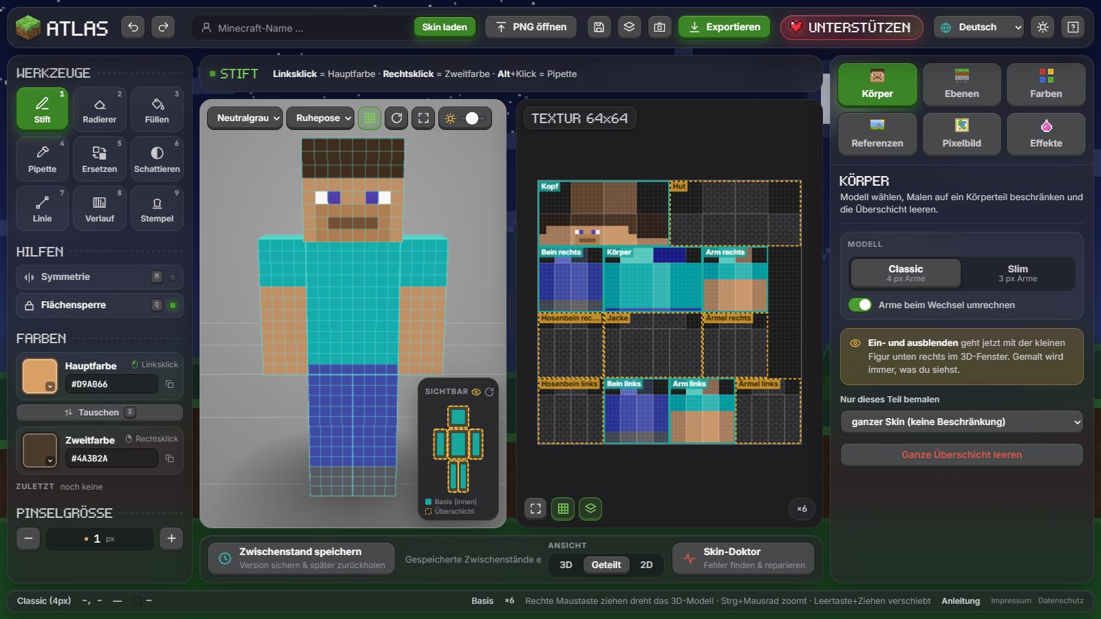Open the Farben tab
1101x619 pixels.
point(1046,85)
